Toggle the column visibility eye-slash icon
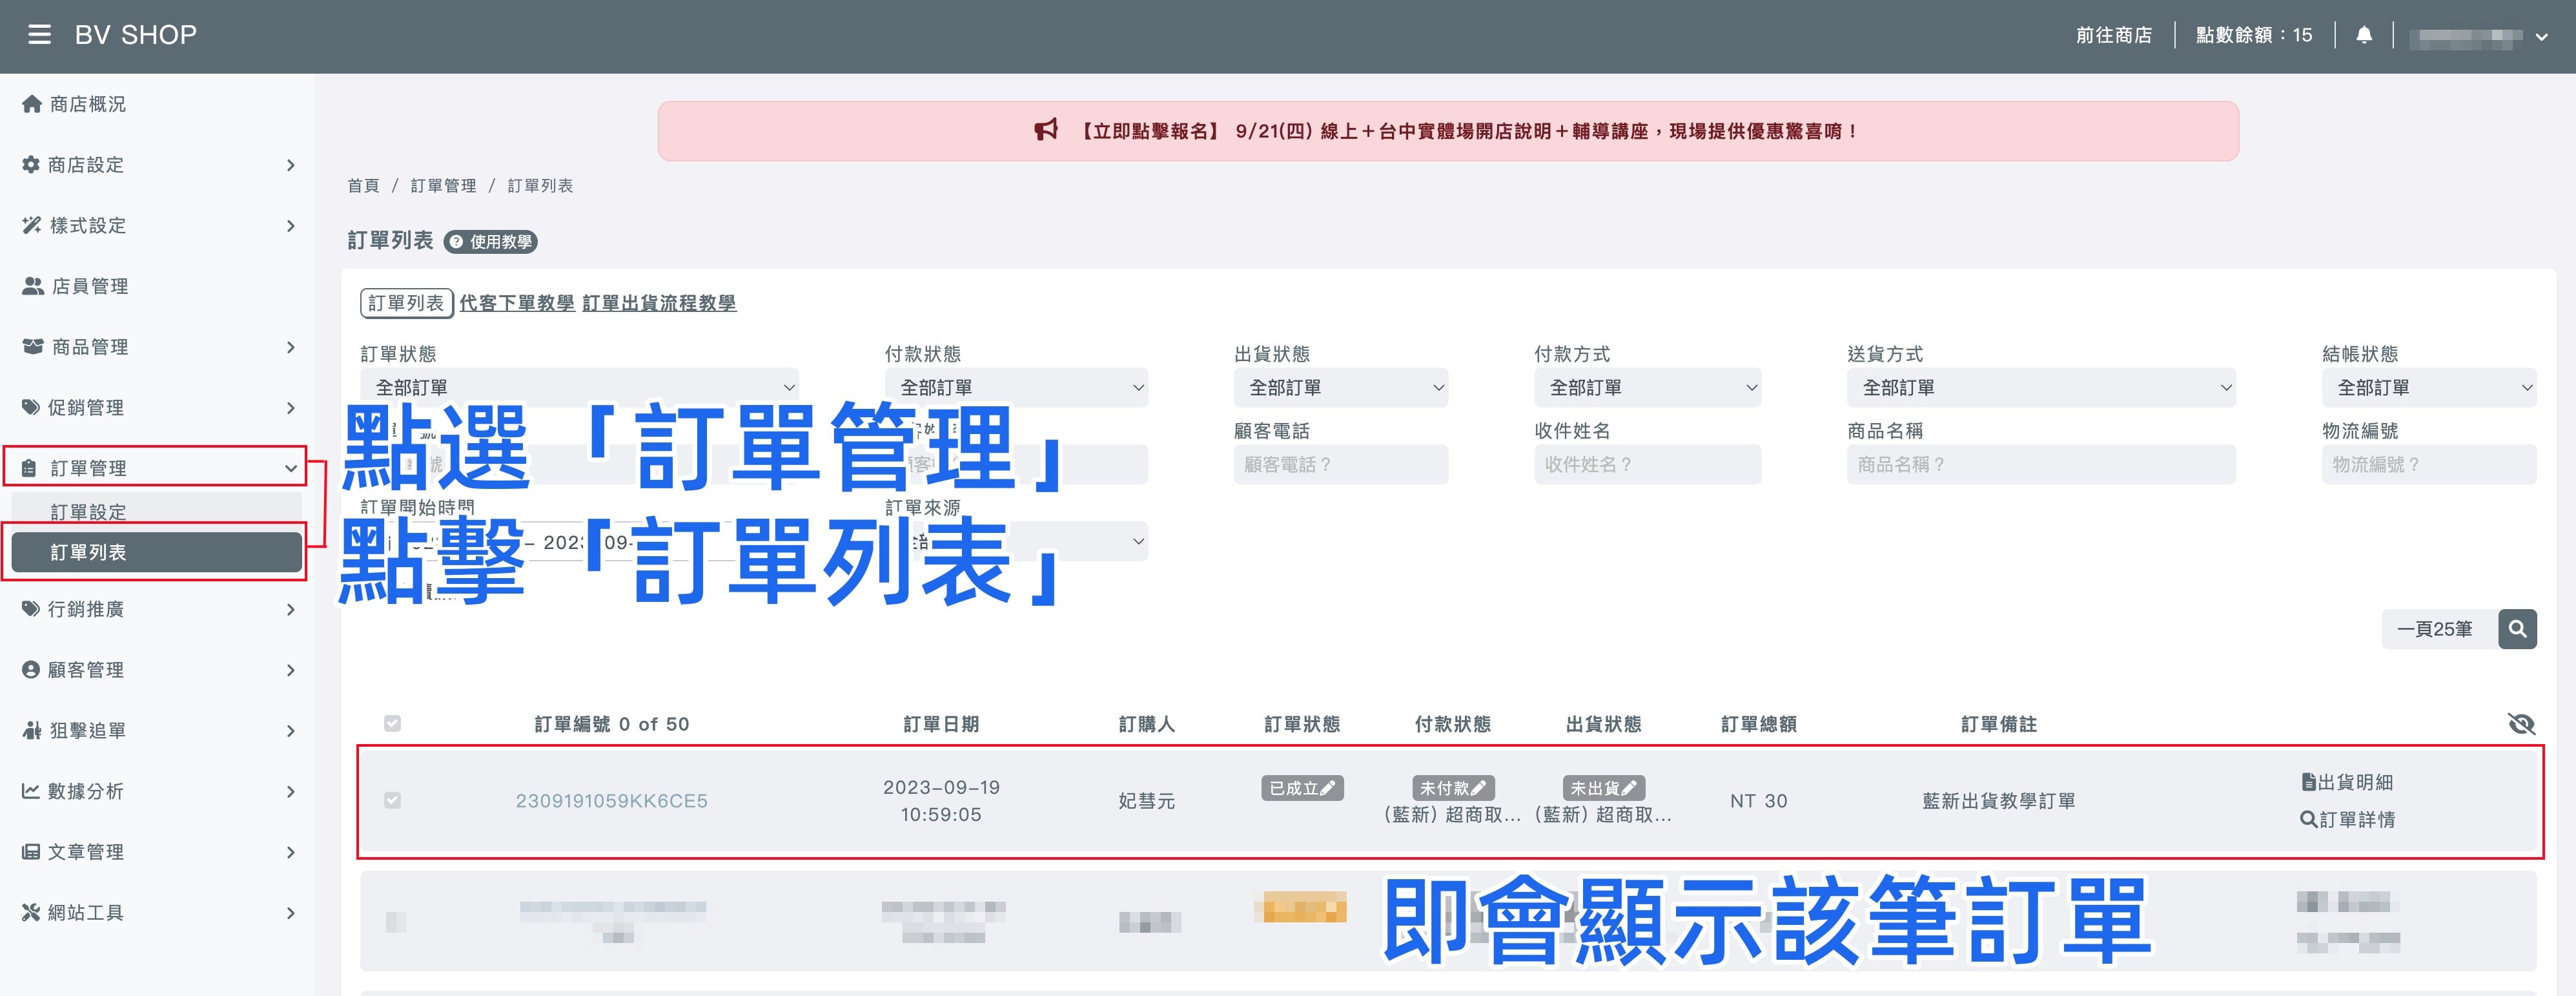This screenshot has width=2576, height=996. tap(2522, 724)
